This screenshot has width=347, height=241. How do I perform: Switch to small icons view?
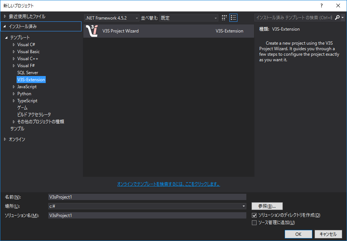(224, 18)
